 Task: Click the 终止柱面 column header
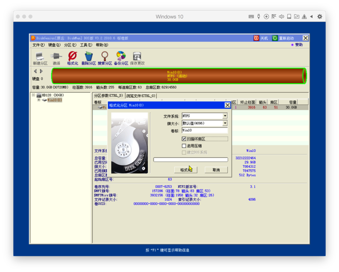(248, 102)
